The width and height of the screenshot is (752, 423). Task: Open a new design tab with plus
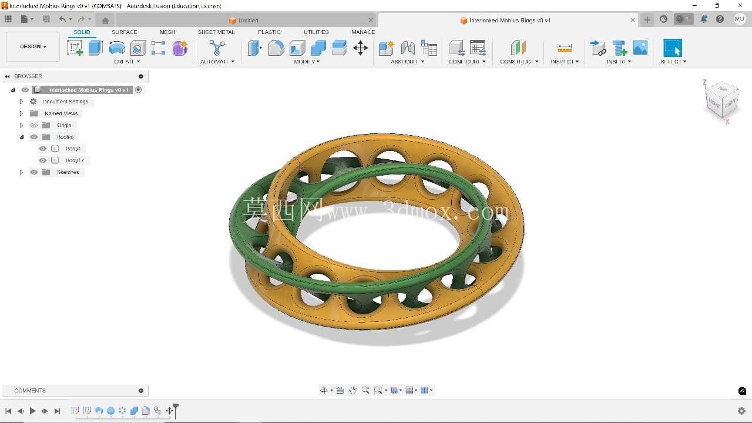(x=647, y=19)
